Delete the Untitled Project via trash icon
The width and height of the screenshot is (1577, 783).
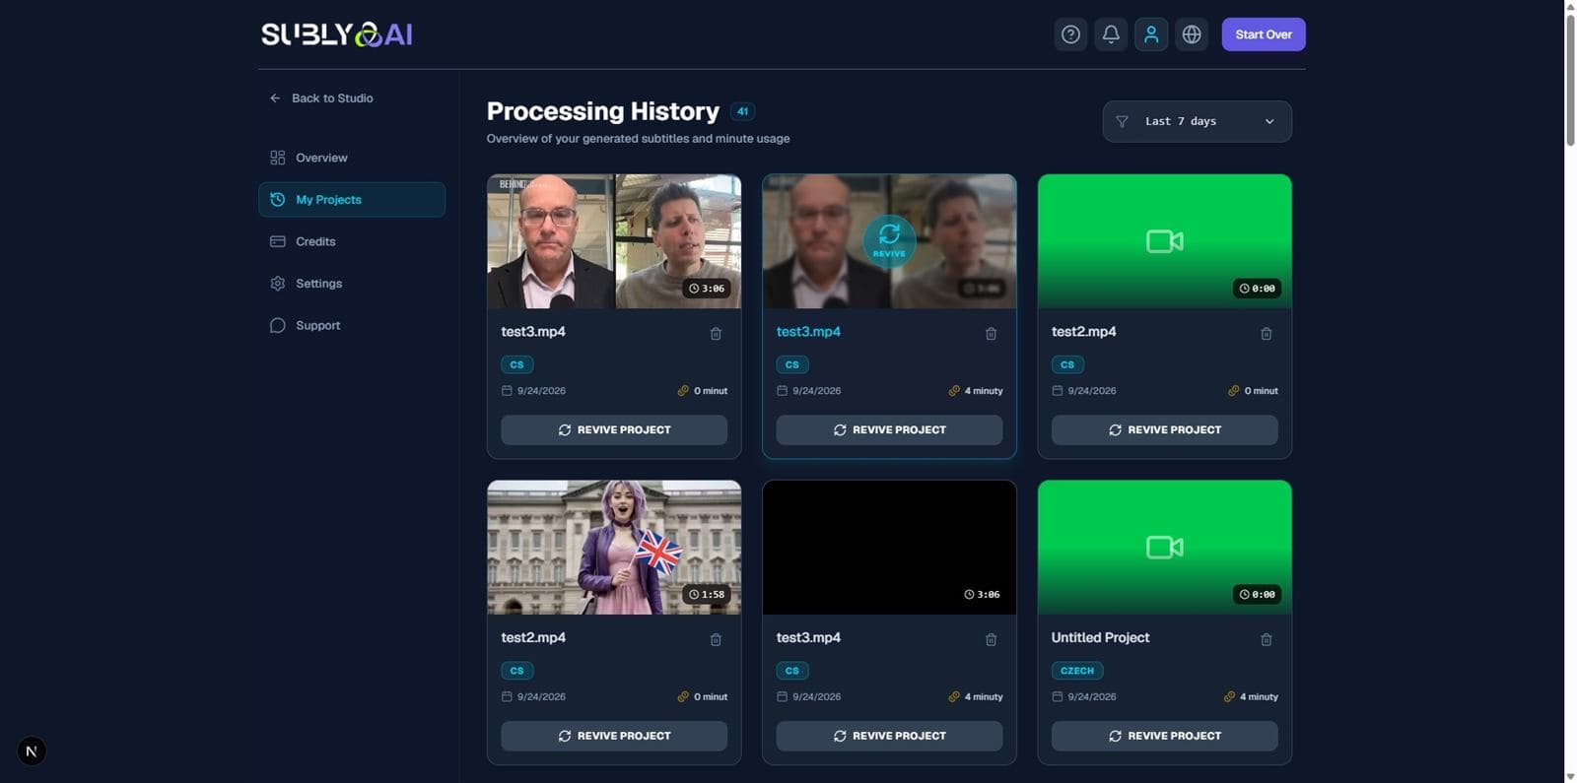[1267, 639]
